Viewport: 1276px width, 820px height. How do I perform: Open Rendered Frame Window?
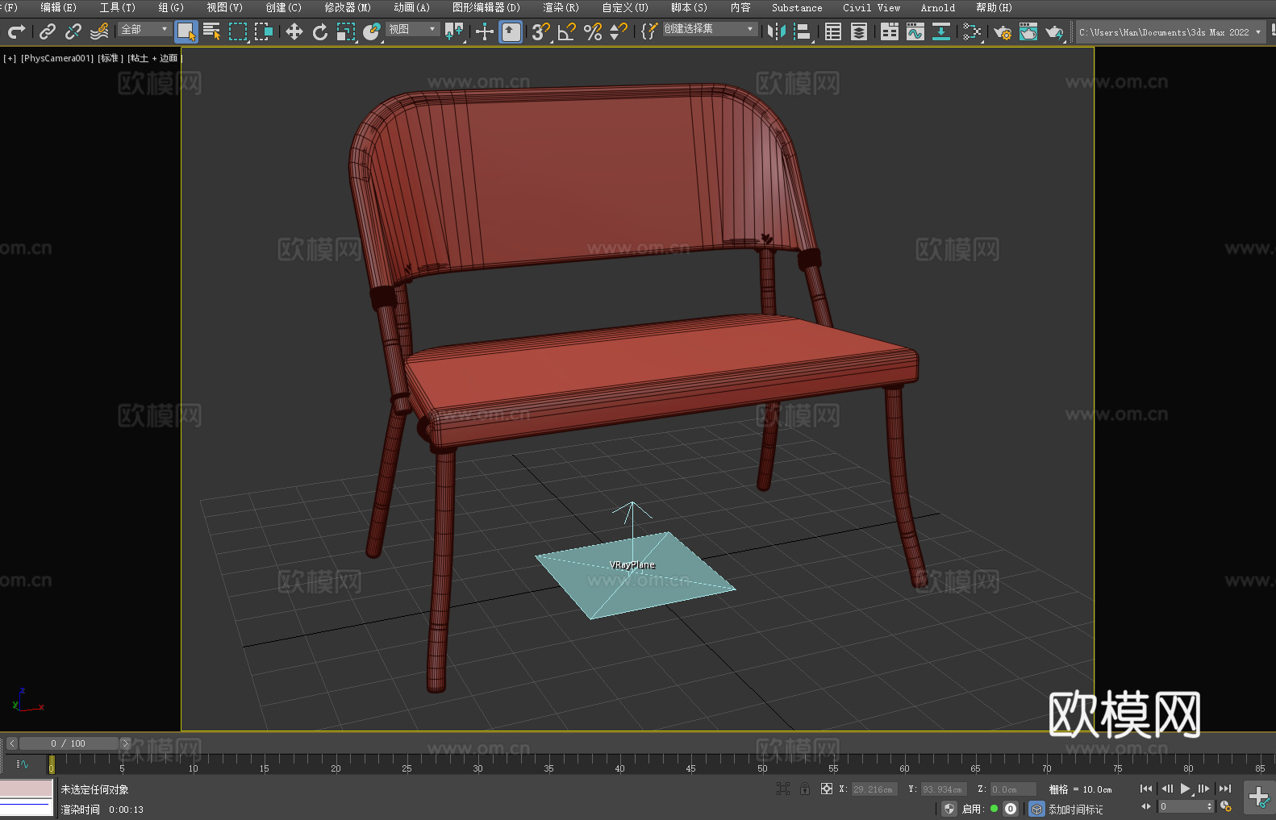1028,31
